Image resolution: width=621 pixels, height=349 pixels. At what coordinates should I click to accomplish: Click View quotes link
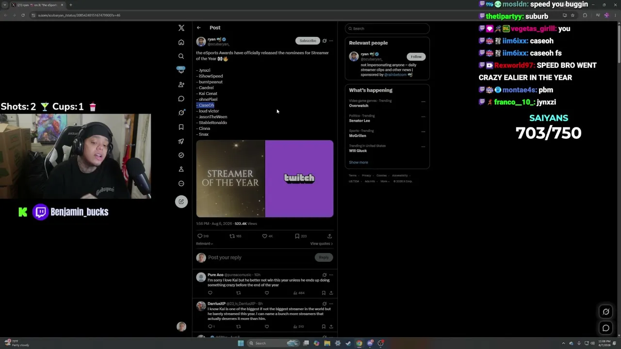pyautogui.click(x=322, y=243)
